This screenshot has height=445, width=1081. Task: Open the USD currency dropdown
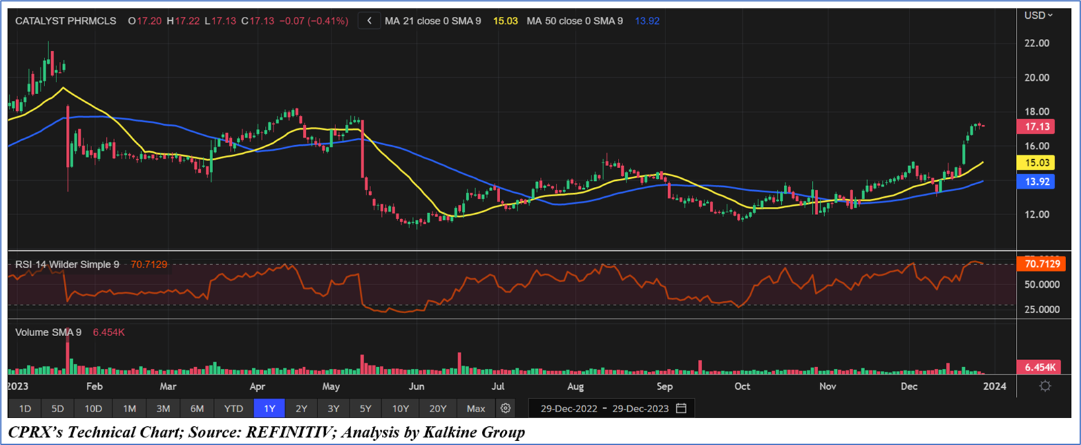(x=1039, y=15)
